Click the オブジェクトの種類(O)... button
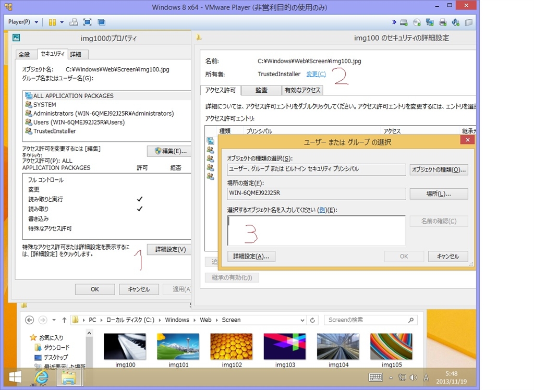The height and width of the screenshot is (390, 534). pyautogui.click(x=439, y=169)
